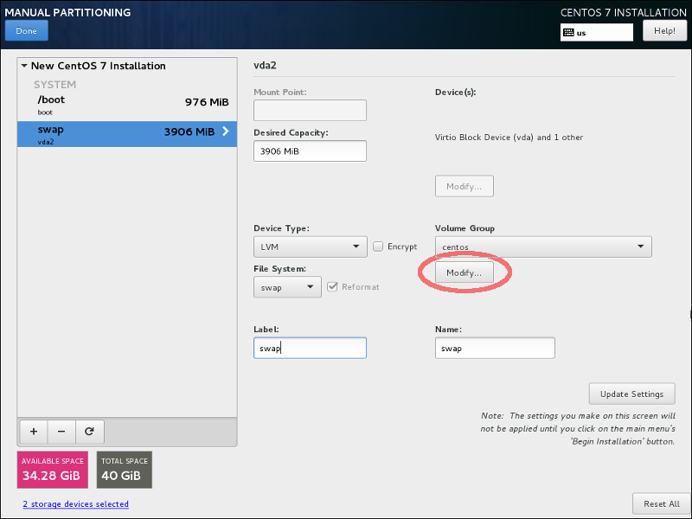Click inside the Label text field
This screenshot has height=519, width=692.
[x=310, y=347]
